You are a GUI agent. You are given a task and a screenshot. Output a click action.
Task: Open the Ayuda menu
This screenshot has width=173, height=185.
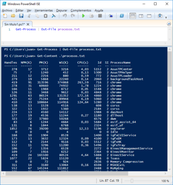tap(99, 10)
